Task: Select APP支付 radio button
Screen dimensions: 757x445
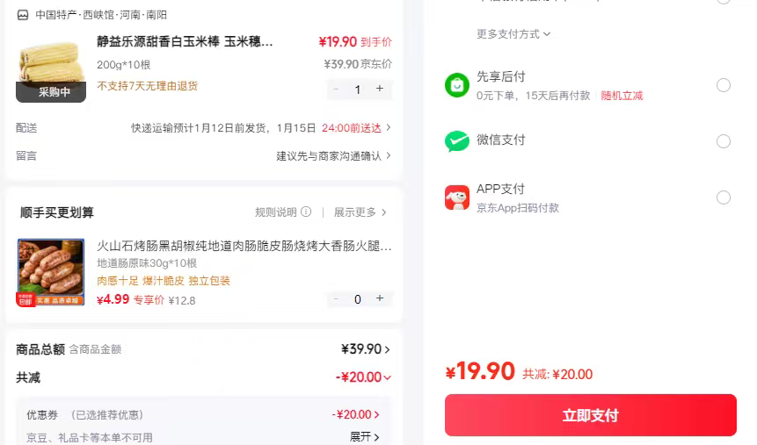Action: coord(724,197)
